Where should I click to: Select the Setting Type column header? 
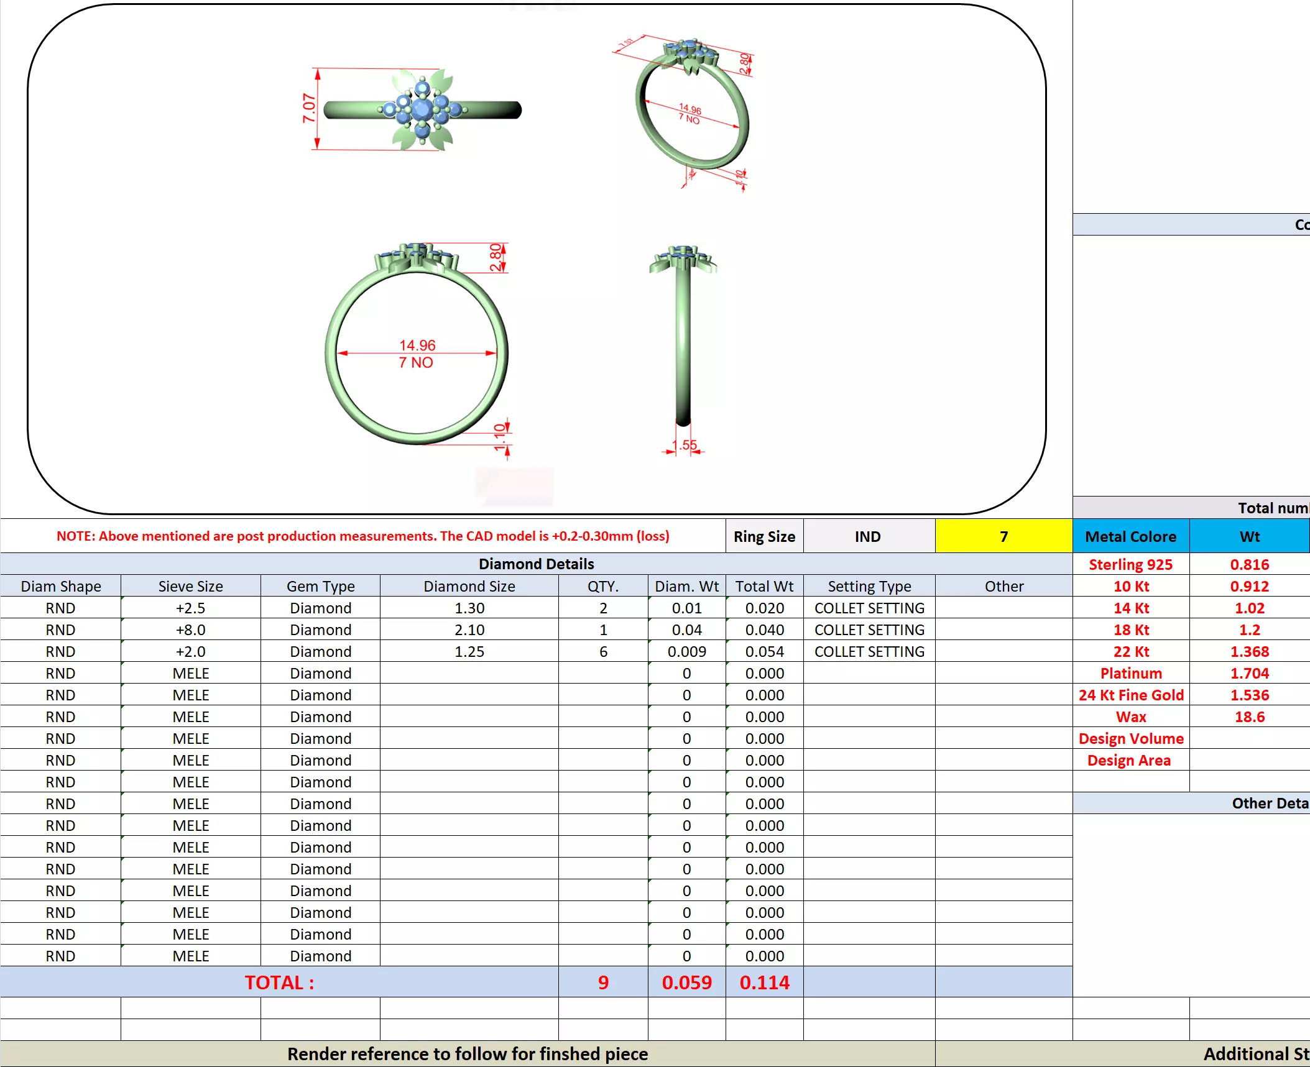coord(869,586)
